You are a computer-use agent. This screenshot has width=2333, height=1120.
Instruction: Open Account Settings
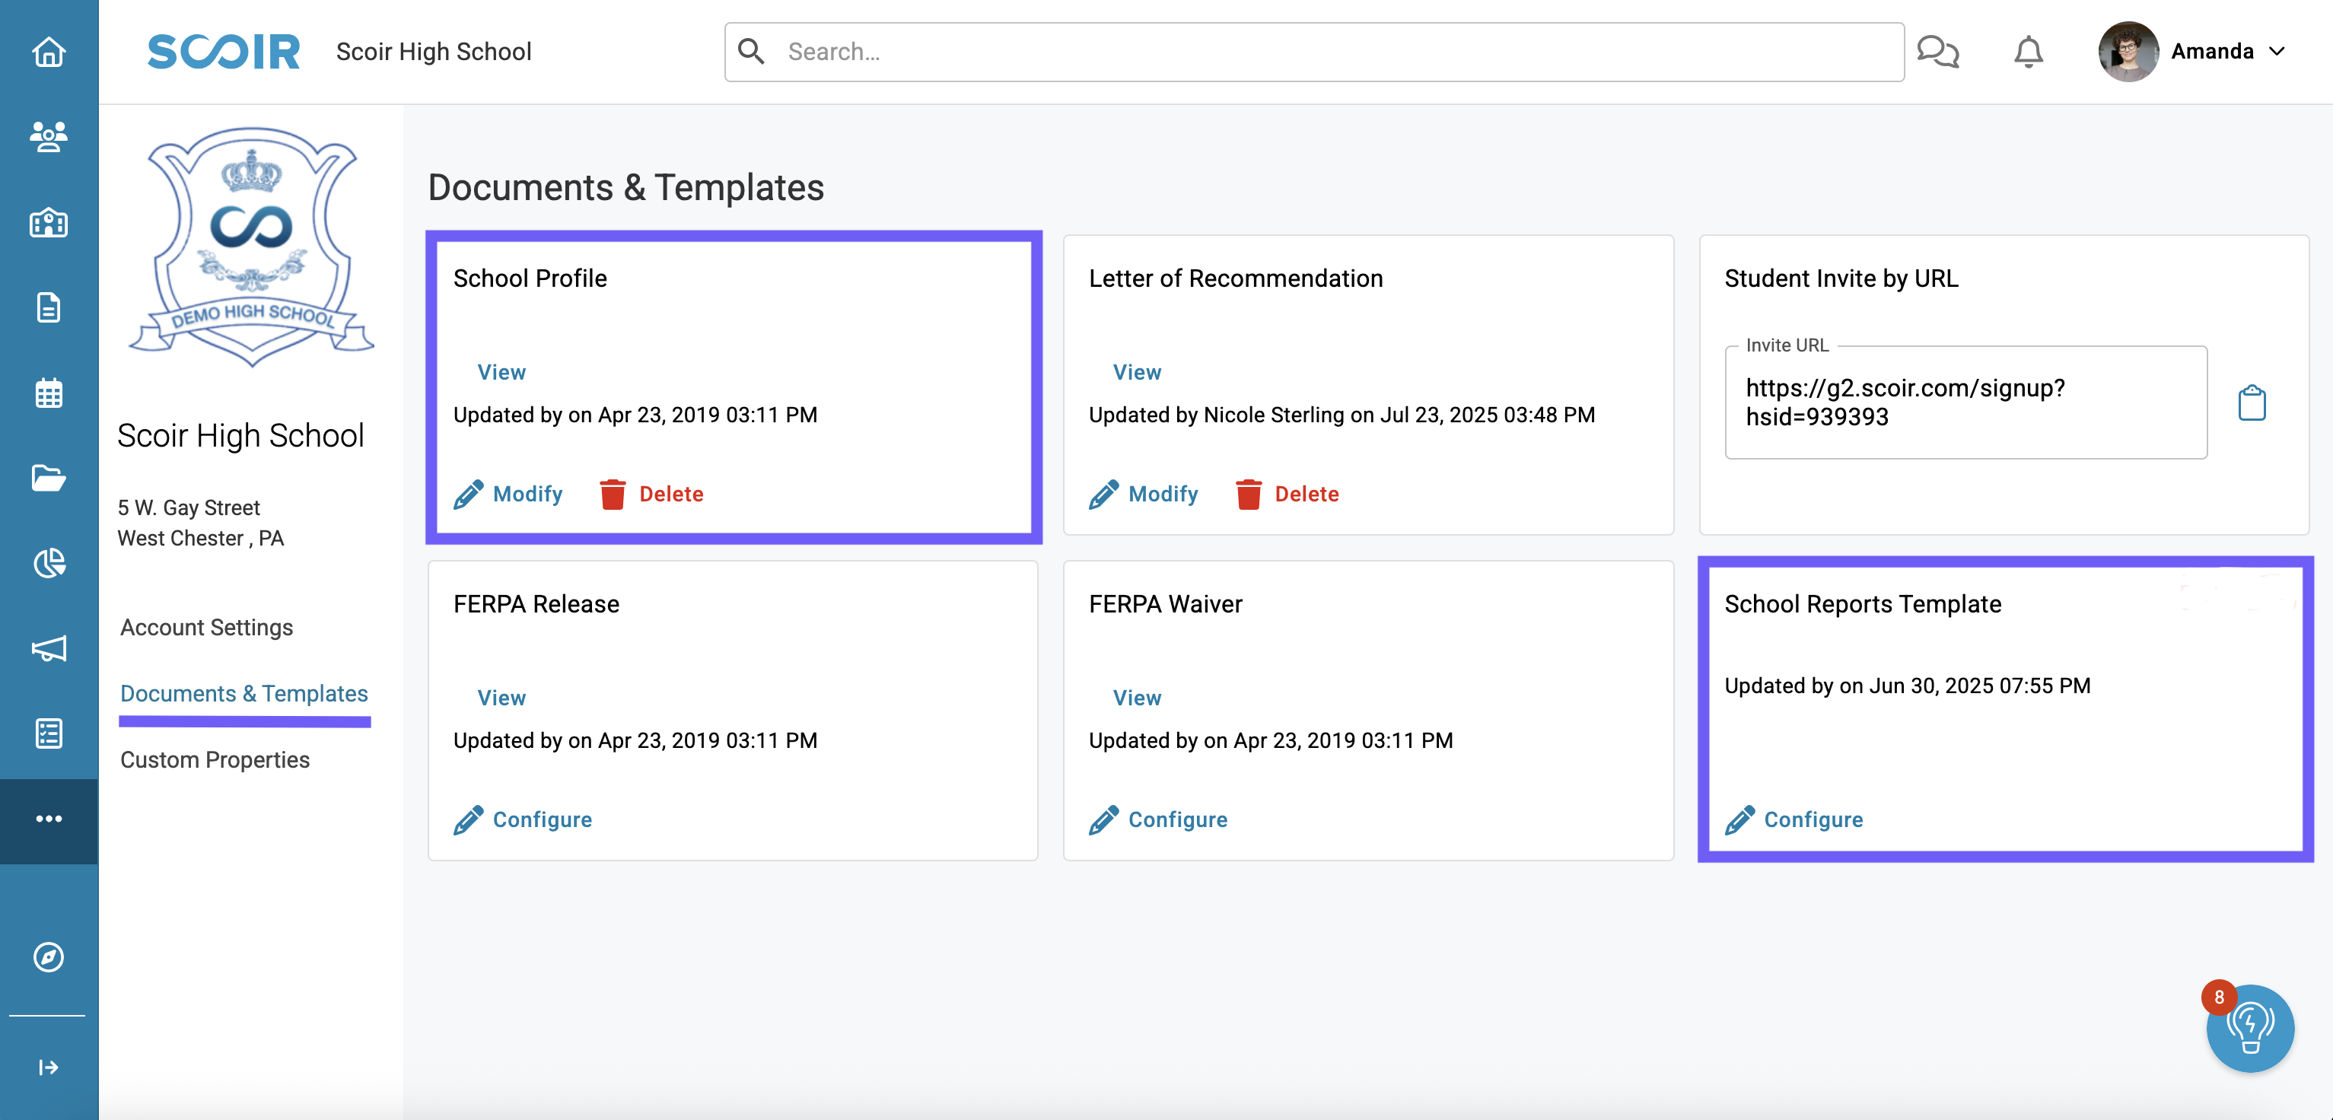(206, 628)
